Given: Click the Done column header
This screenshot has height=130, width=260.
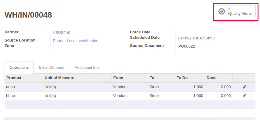Looking at the screenshot, I should 211,78.
